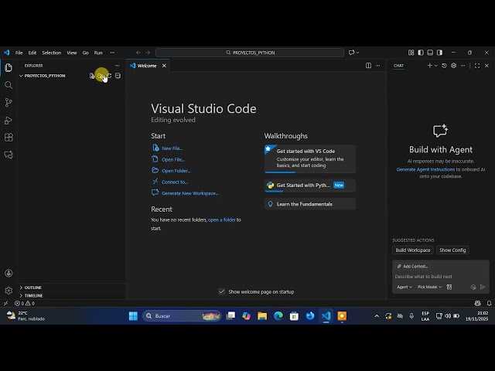Open the Search view in activity bar
Viewport: 495px width, 371px height.
[x=9, y=85]
